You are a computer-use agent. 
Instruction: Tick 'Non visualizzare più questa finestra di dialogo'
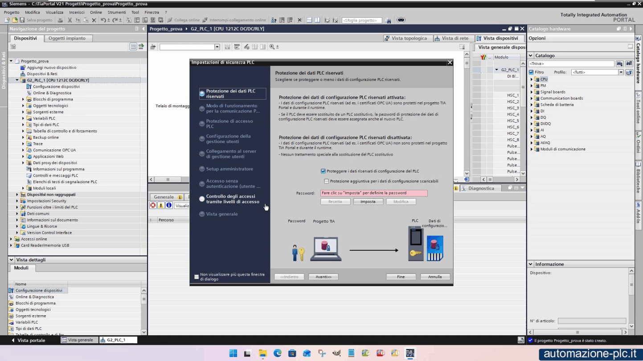197,277
